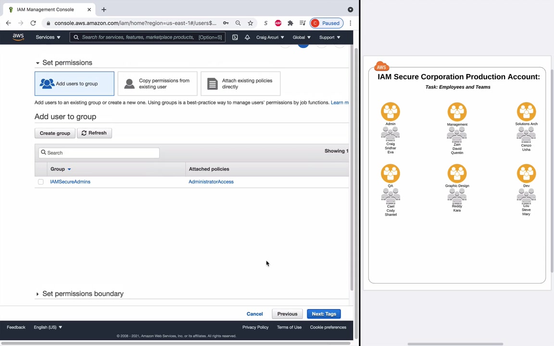
Task: Click the Solutions Arch group icon
Action: (x=526, y=111)
